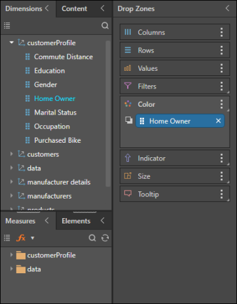
Task: Expand the data folder in Measures
Action: point(12,269)
